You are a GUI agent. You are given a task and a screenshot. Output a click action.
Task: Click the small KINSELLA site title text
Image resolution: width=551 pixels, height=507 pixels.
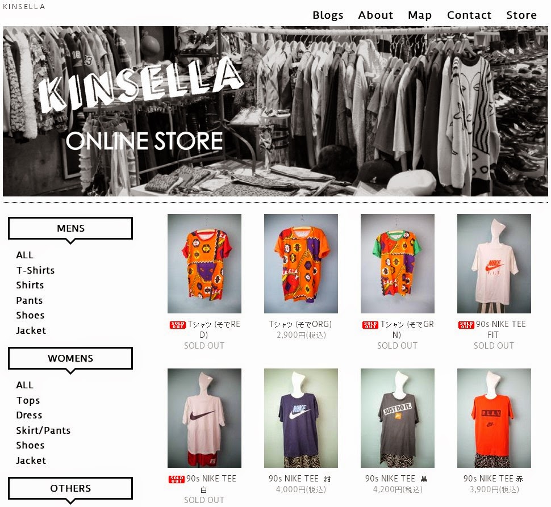click(24, 6)
